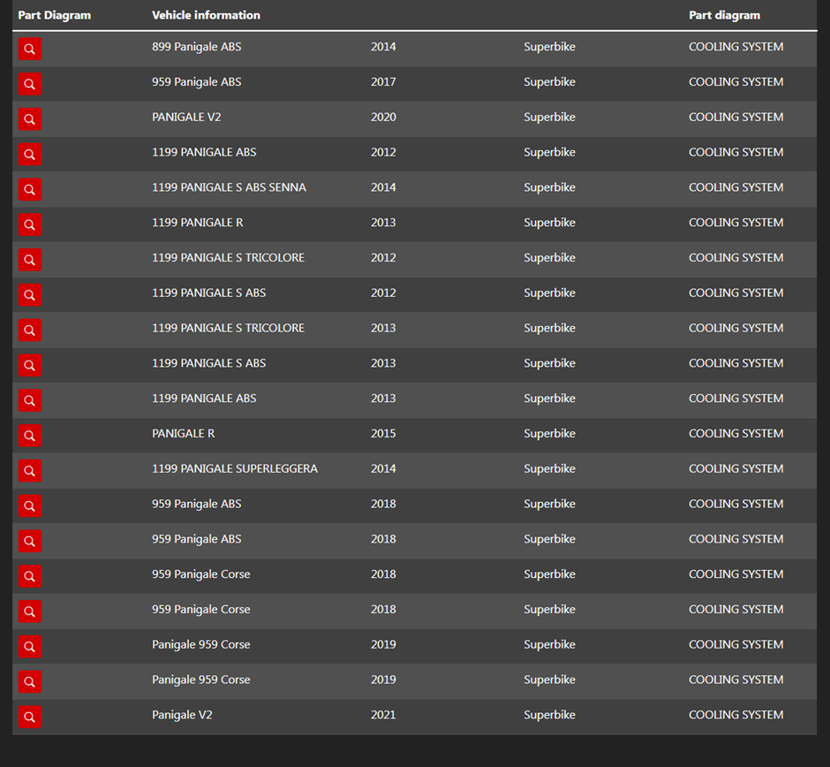Viewport: 830px width, 767px height.
Task: Select the 'Panigale V2' 2021 model name
Action: (182, 715)
